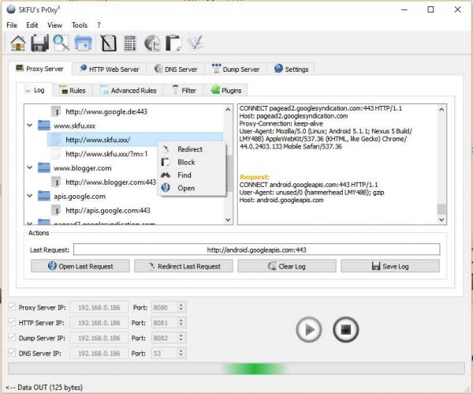The image size is (473, 394).
Task: Click the floppy disk save icon
Action: click(x=39, y=43)
